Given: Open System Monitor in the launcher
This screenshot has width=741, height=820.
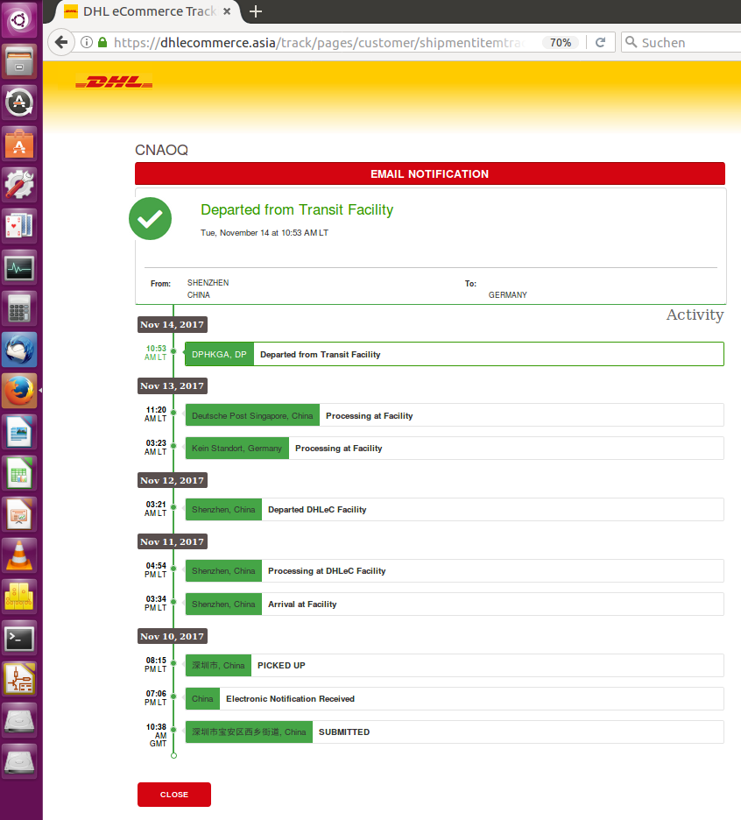Looking at the screenshot, I should click(x=19, y=267).
